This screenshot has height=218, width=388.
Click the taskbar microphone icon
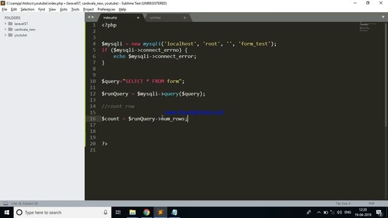coord(105,213)
